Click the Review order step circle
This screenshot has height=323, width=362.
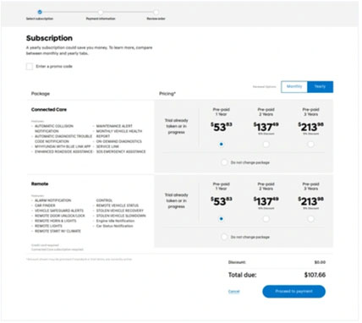pyautogui.click(x=156, y=12)
